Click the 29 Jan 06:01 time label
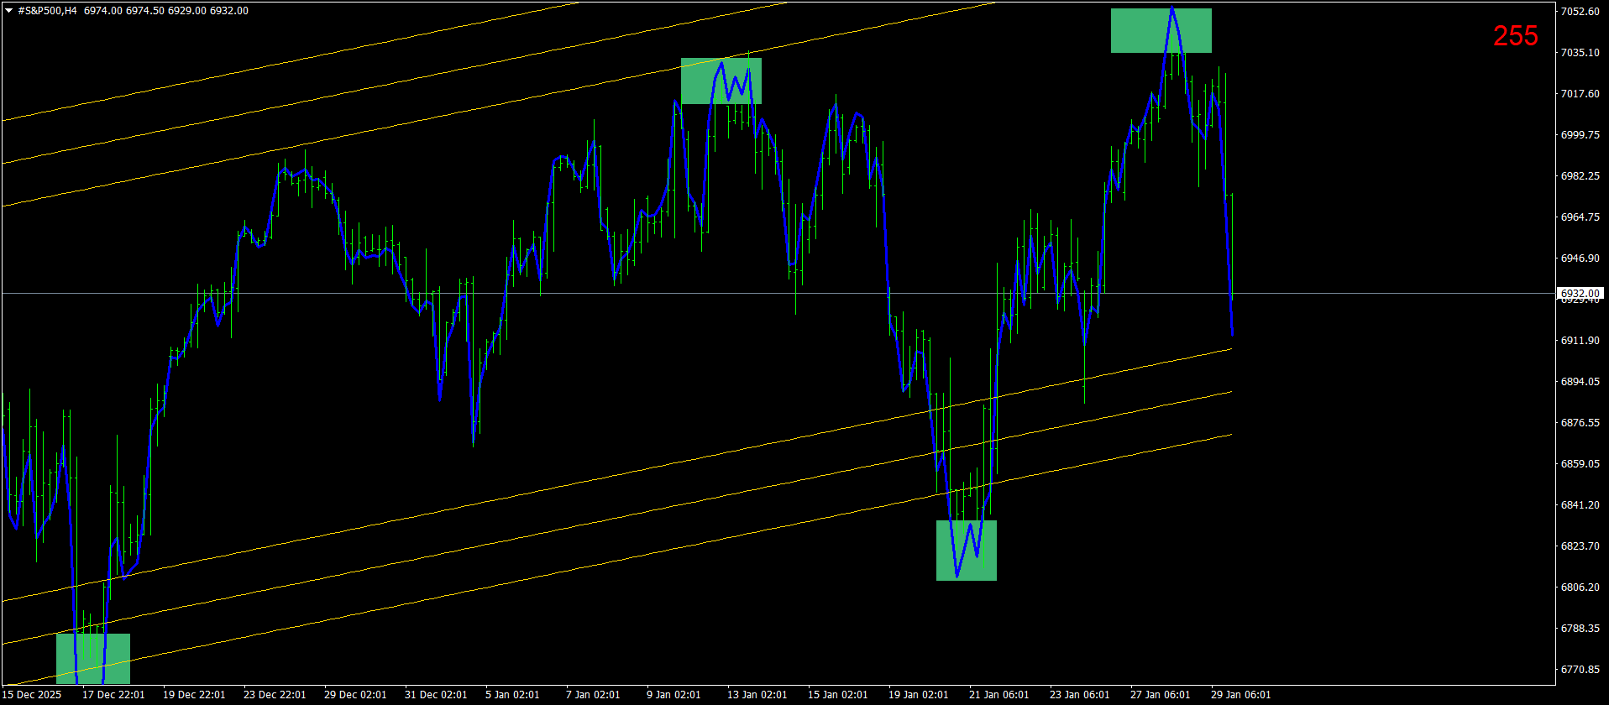 click(1241, 695)
